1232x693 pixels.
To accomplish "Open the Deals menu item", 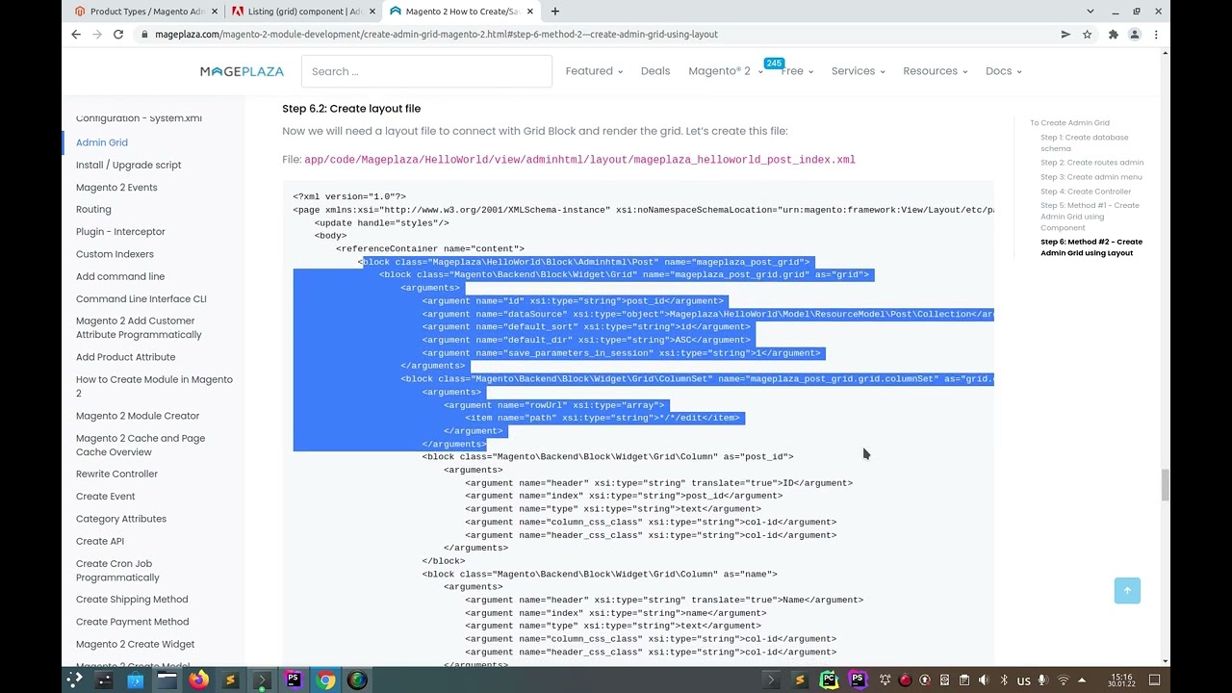I will pyautogui.click(x=655, y=71).
